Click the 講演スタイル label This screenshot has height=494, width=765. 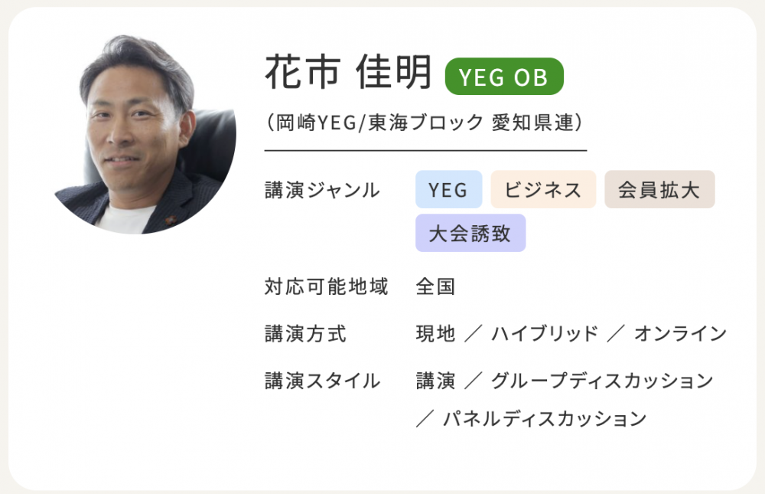(322, 381)
